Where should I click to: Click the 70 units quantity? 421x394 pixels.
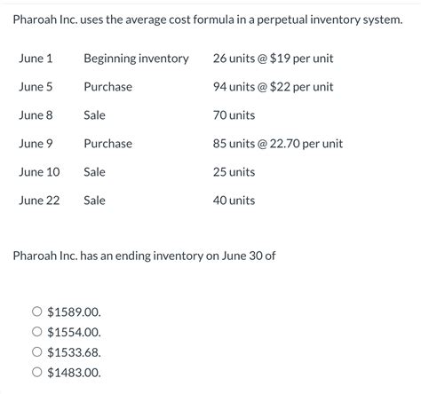click(234, 115)
